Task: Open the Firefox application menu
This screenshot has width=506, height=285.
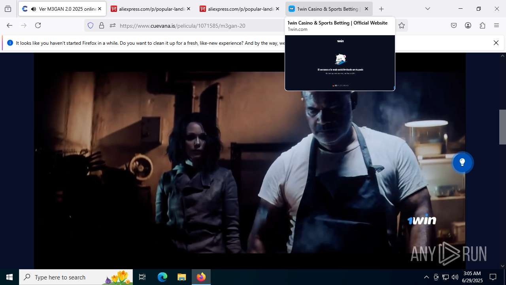Action: pyautogui.click(x=497, y=25)
